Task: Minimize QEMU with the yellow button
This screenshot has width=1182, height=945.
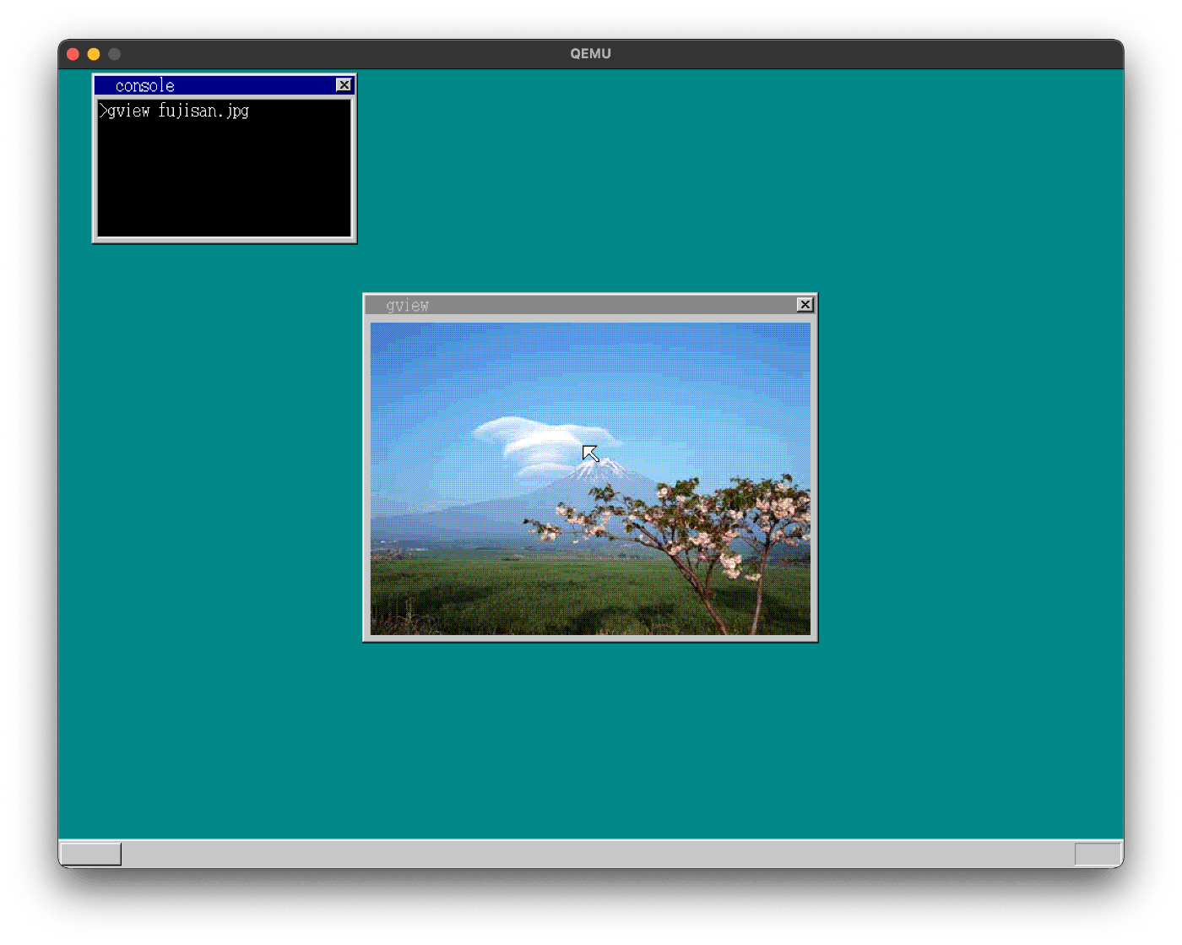Action: [94, 54]
